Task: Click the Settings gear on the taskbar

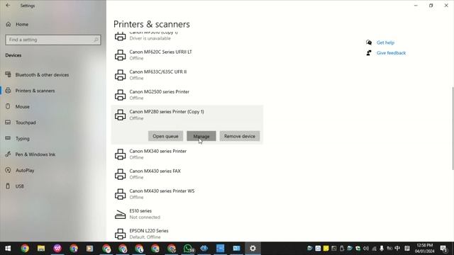Action: point(253,249)
